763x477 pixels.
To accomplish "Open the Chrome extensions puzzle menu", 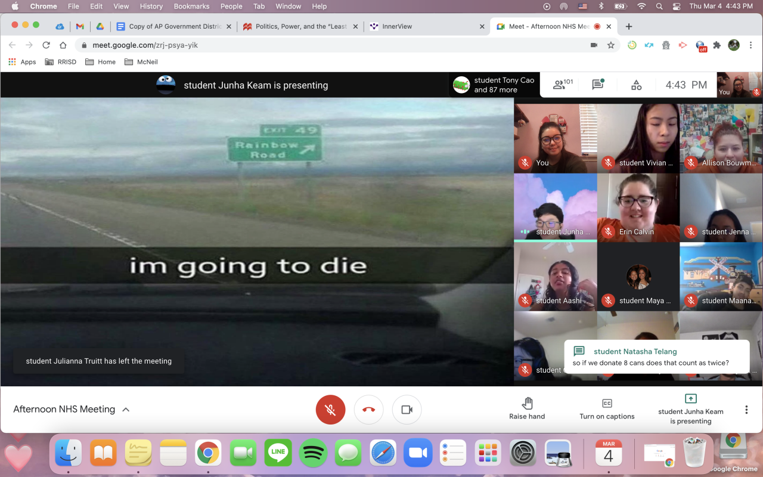I will tap(717, 45).
